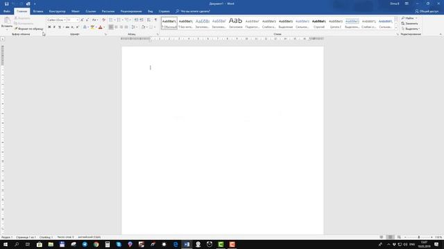Image resolution: width=444 pixels, height=249 pixels.
Task: Open font color dropdown arrow
Action: [x=104, y=27]
